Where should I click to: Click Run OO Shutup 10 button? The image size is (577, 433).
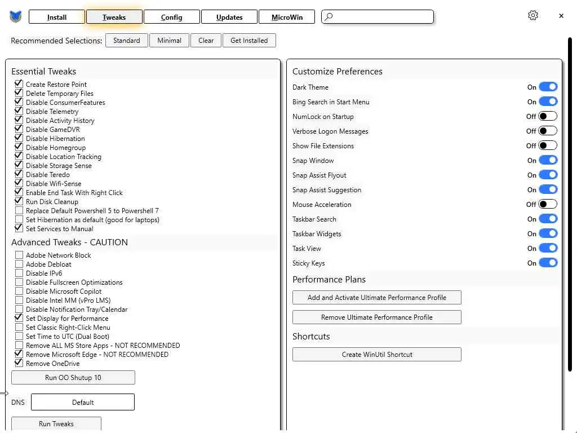coord(73,377)
